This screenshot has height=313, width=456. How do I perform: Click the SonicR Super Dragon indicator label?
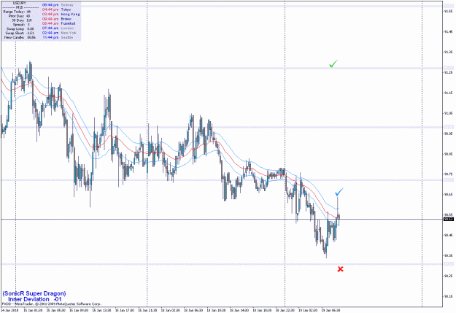(34, 293)
